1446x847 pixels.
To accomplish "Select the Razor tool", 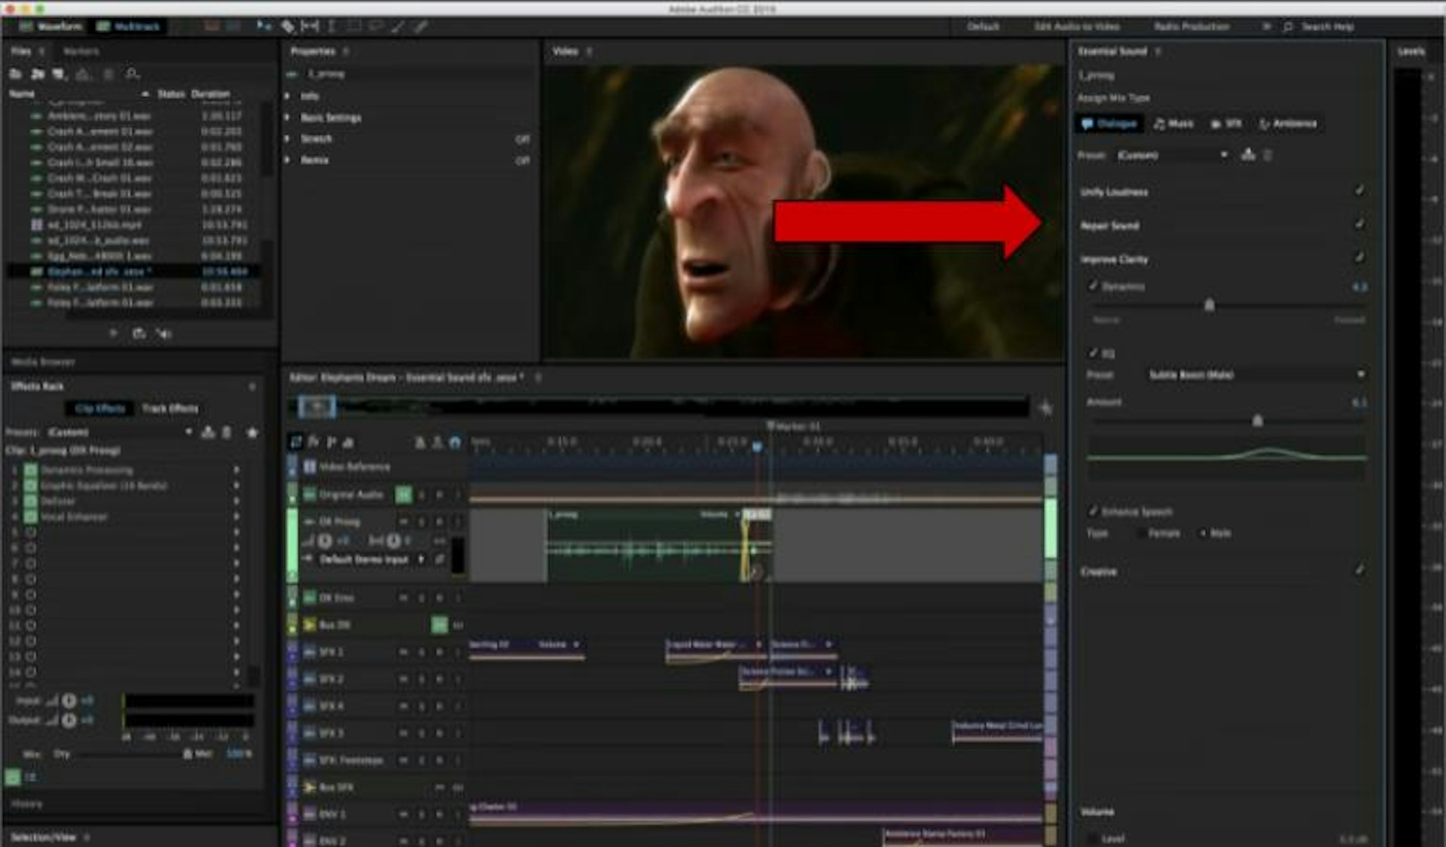I will click(x=288, y=26).
